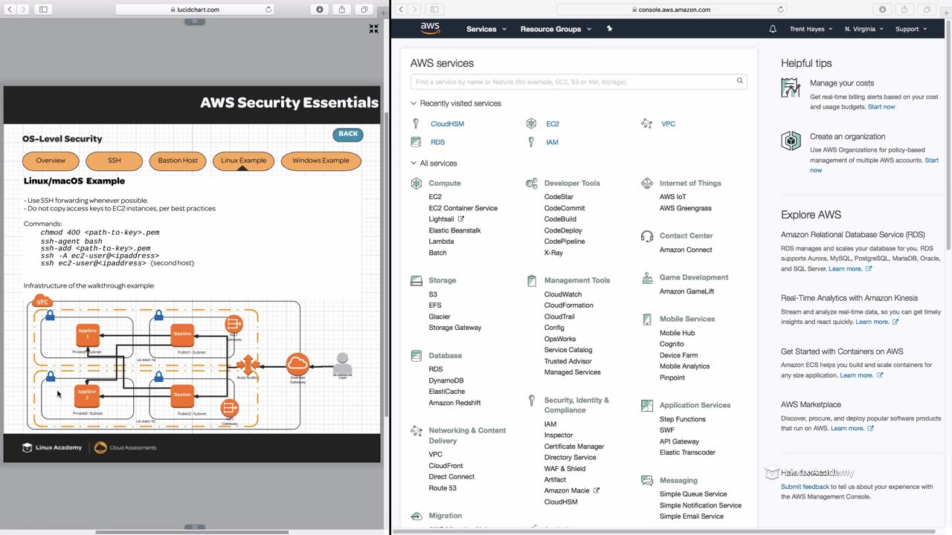The width and height of the screenshot is (952, 535).
Task: Click the Storage category icon
Action: (x=416, y=280)
